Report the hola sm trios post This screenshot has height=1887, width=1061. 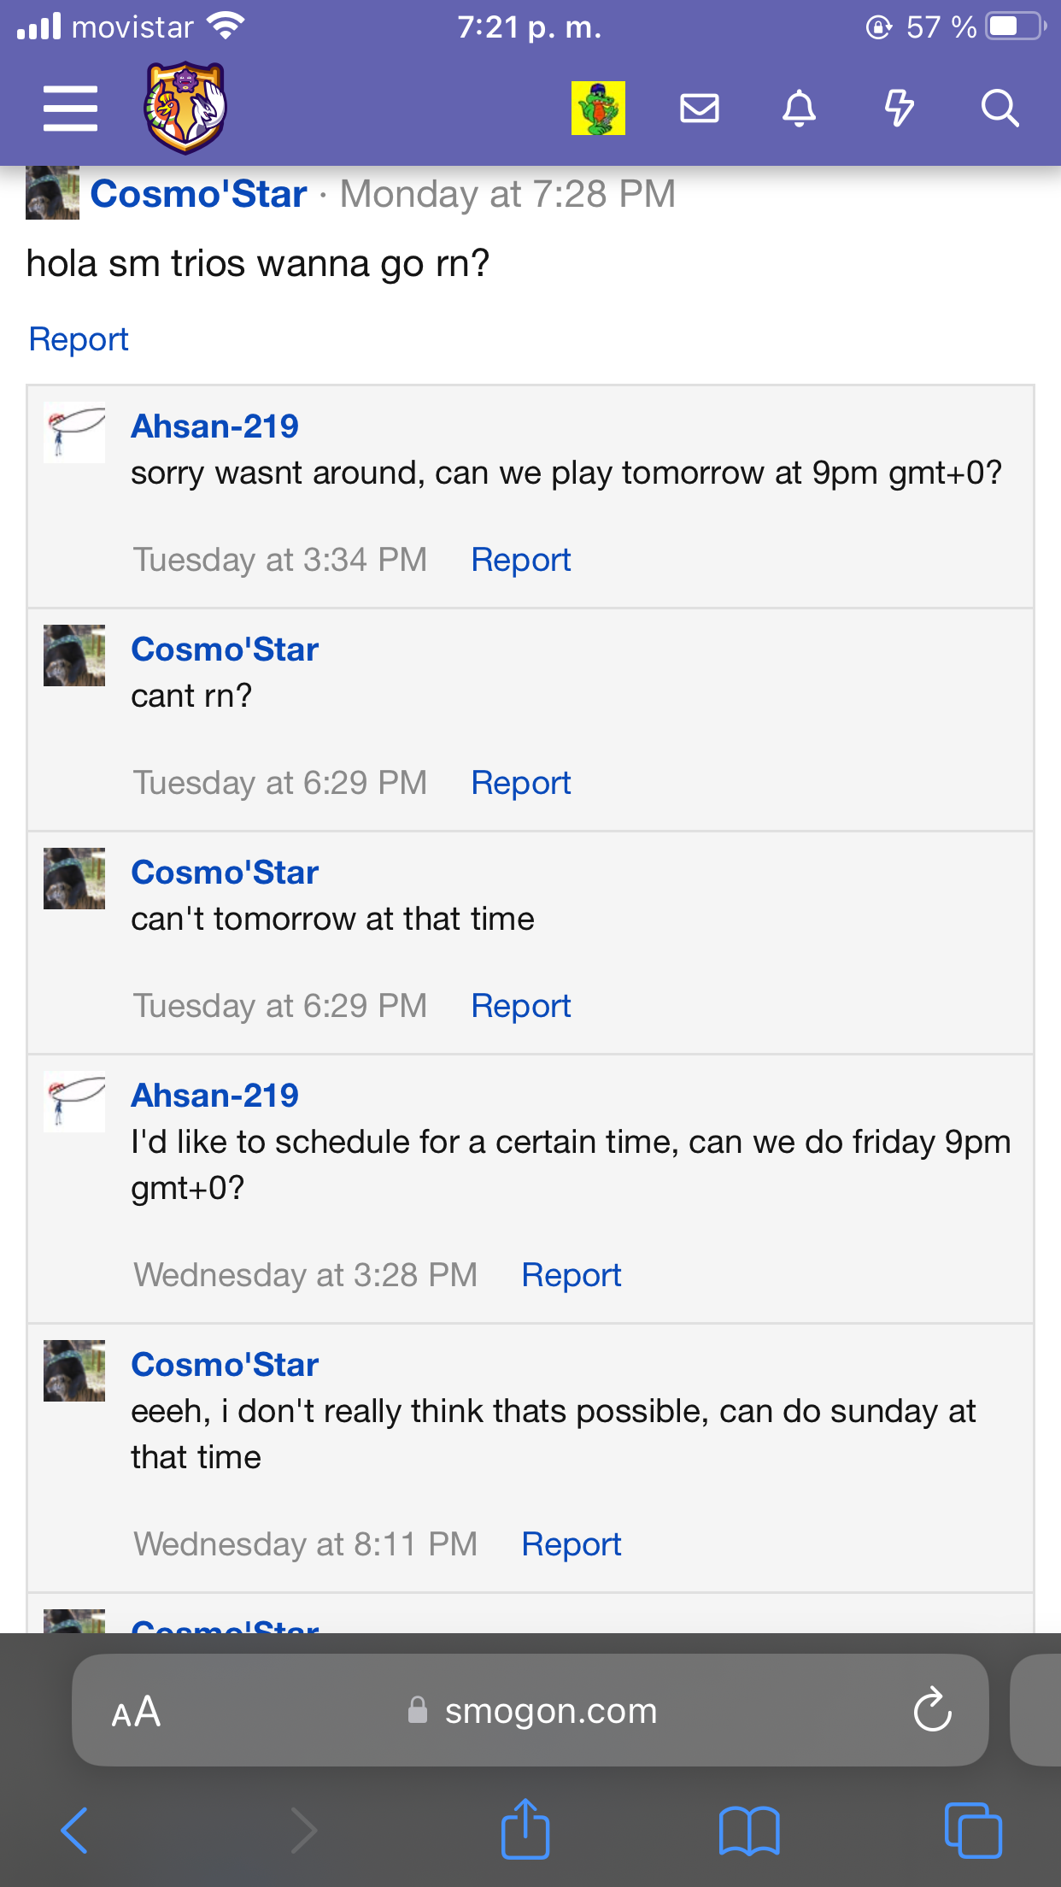coord(79,339)
